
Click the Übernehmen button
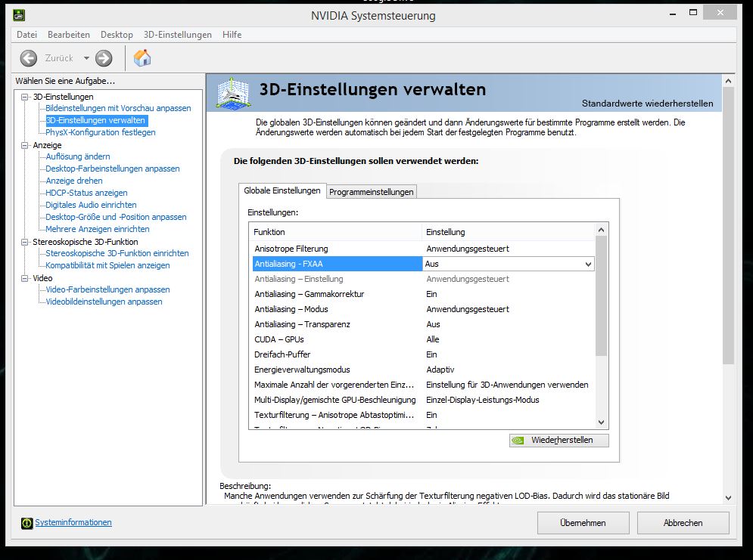tap(583, 523)
